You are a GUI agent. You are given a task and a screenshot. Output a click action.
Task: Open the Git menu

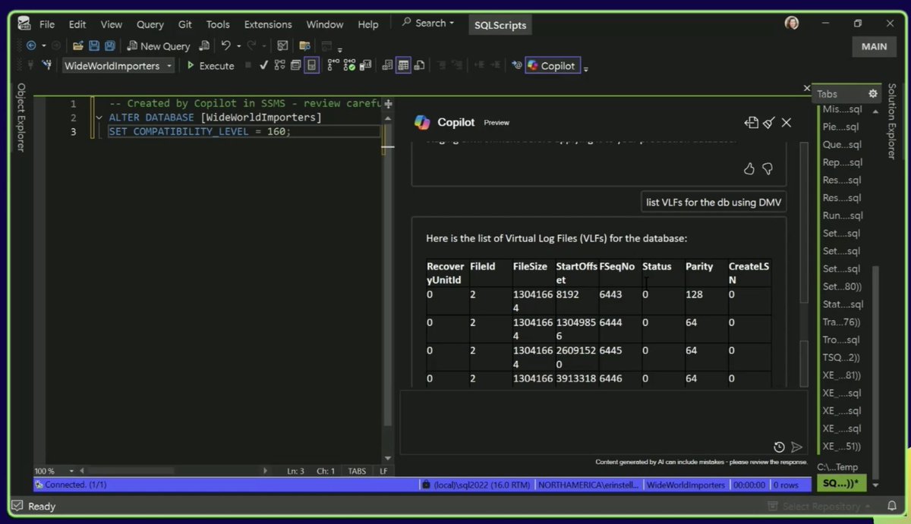(x=185, y=24)
